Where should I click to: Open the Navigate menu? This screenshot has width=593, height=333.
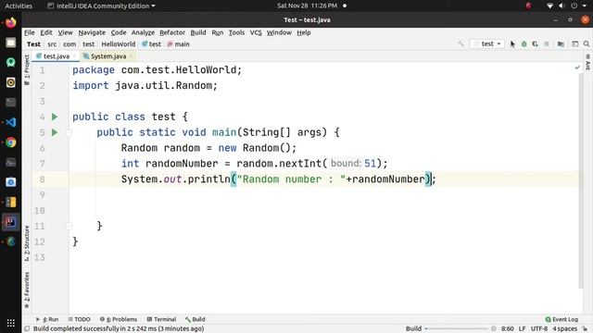point(92,32)
